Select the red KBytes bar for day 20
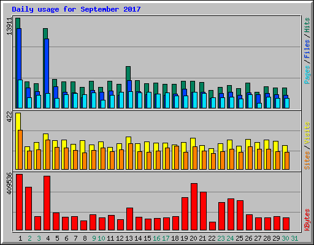This screenshot has width=314, height=245. (194, 206)
